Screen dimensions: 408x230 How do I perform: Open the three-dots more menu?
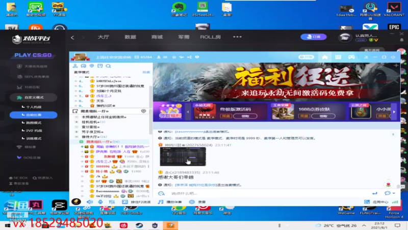tap(237, 37)
